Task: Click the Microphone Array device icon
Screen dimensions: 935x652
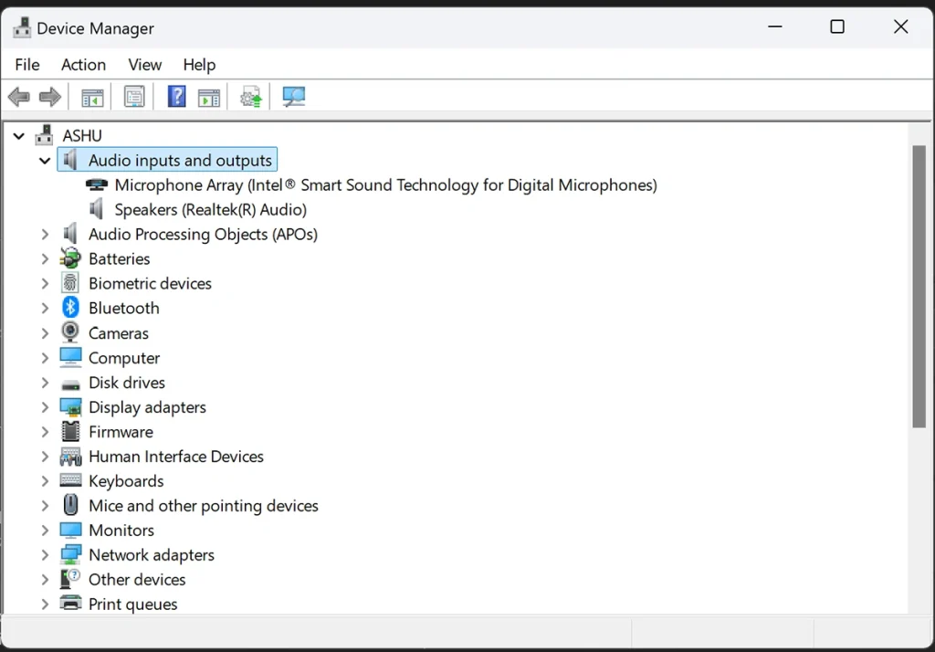Action: click(97, 184)
